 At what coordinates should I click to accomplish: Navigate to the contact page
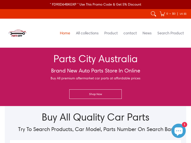tap(130, 33)
